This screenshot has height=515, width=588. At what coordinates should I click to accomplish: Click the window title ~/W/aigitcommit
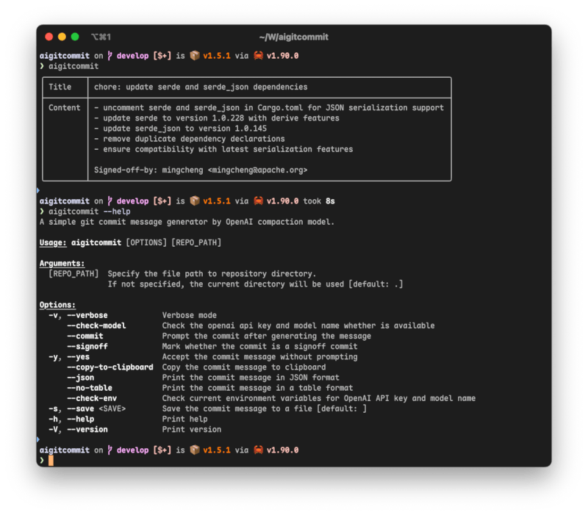293,37
